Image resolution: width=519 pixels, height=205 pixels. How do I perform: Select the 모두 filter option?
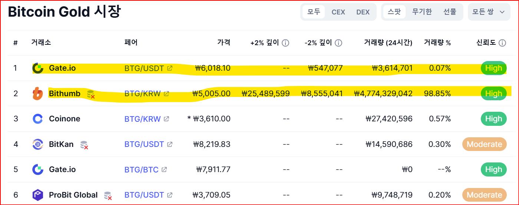point(314,12)
